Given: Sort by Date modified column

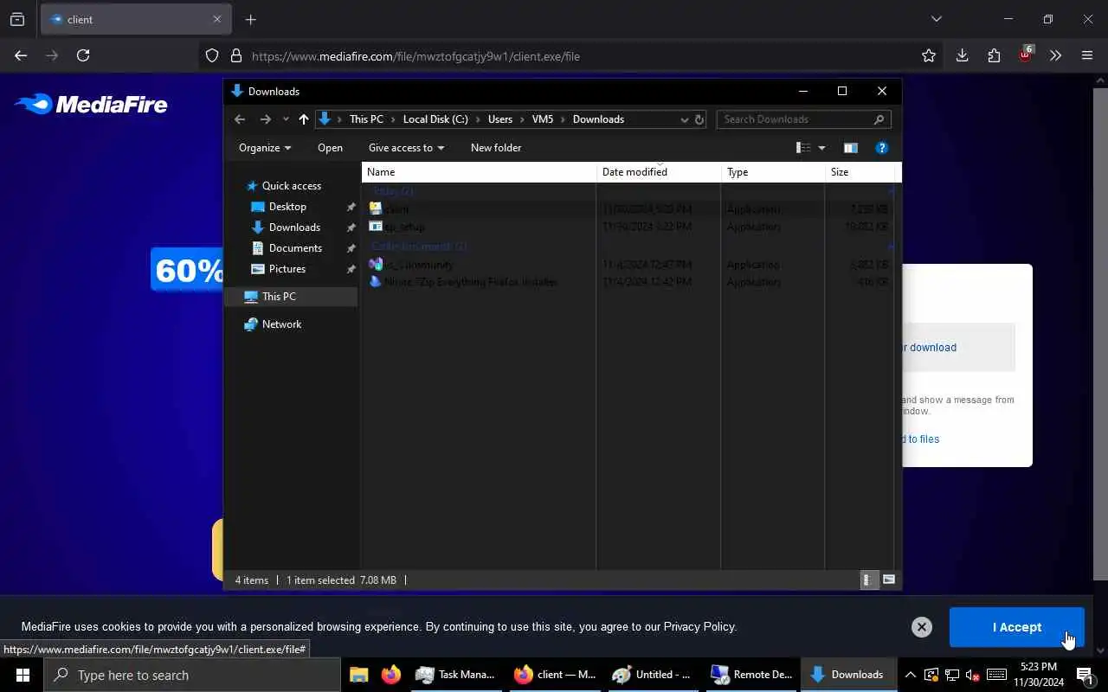Looking at the screenshot, I should pyautogui.click(x=659, y=172).
